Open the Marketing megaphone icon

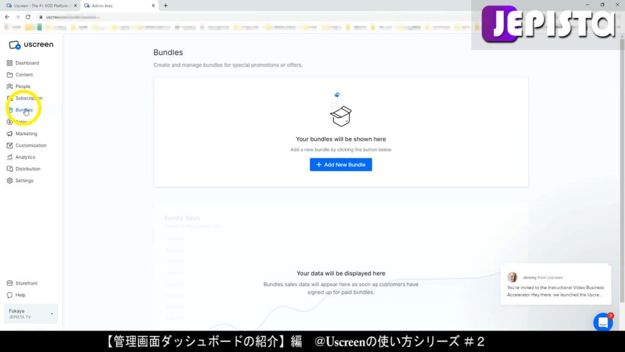(10, 134)
